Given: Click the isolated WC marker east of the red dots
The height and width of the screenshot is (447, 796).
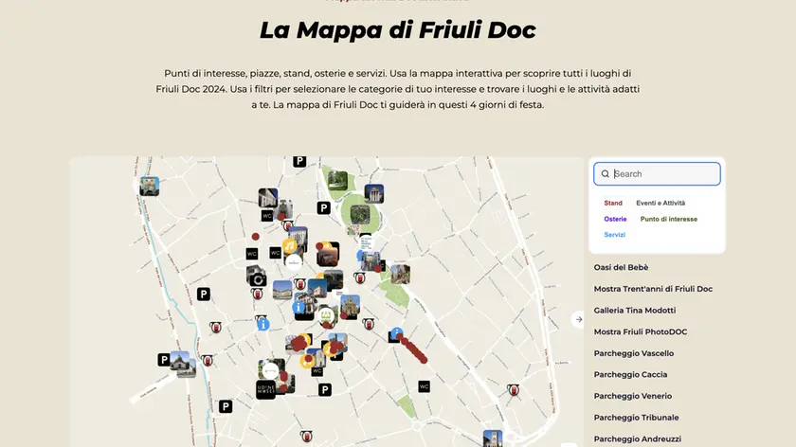Looking at the screenshot, I should (424, 386).
